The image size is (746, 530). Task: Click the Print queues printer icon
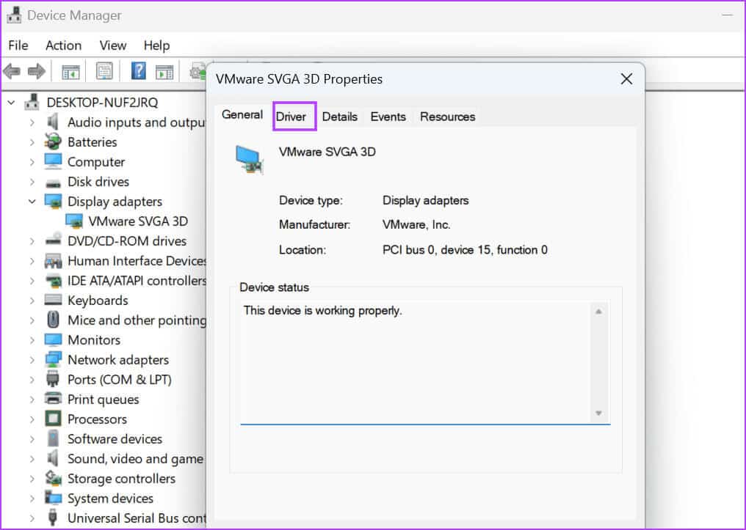coord(53,399)
